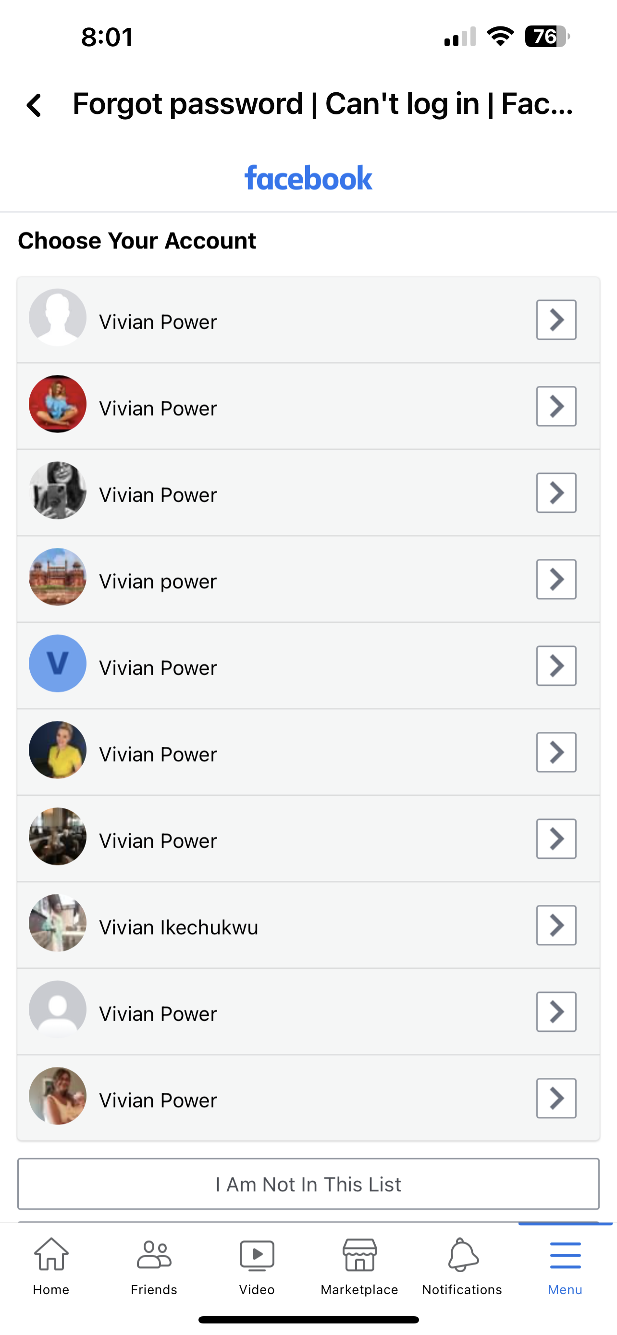Tap the back arrow icon
The width and height of the screenshot is (617, 1335).
tap(34, 105)
